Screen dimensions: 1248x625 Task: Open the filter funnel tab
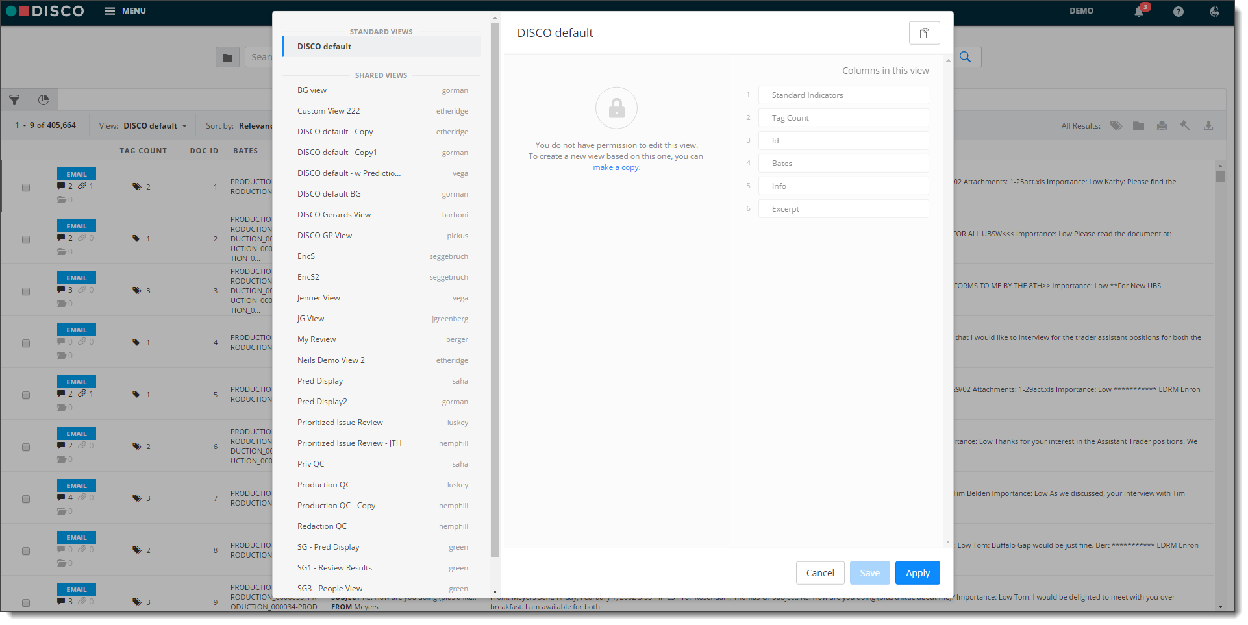14,100
